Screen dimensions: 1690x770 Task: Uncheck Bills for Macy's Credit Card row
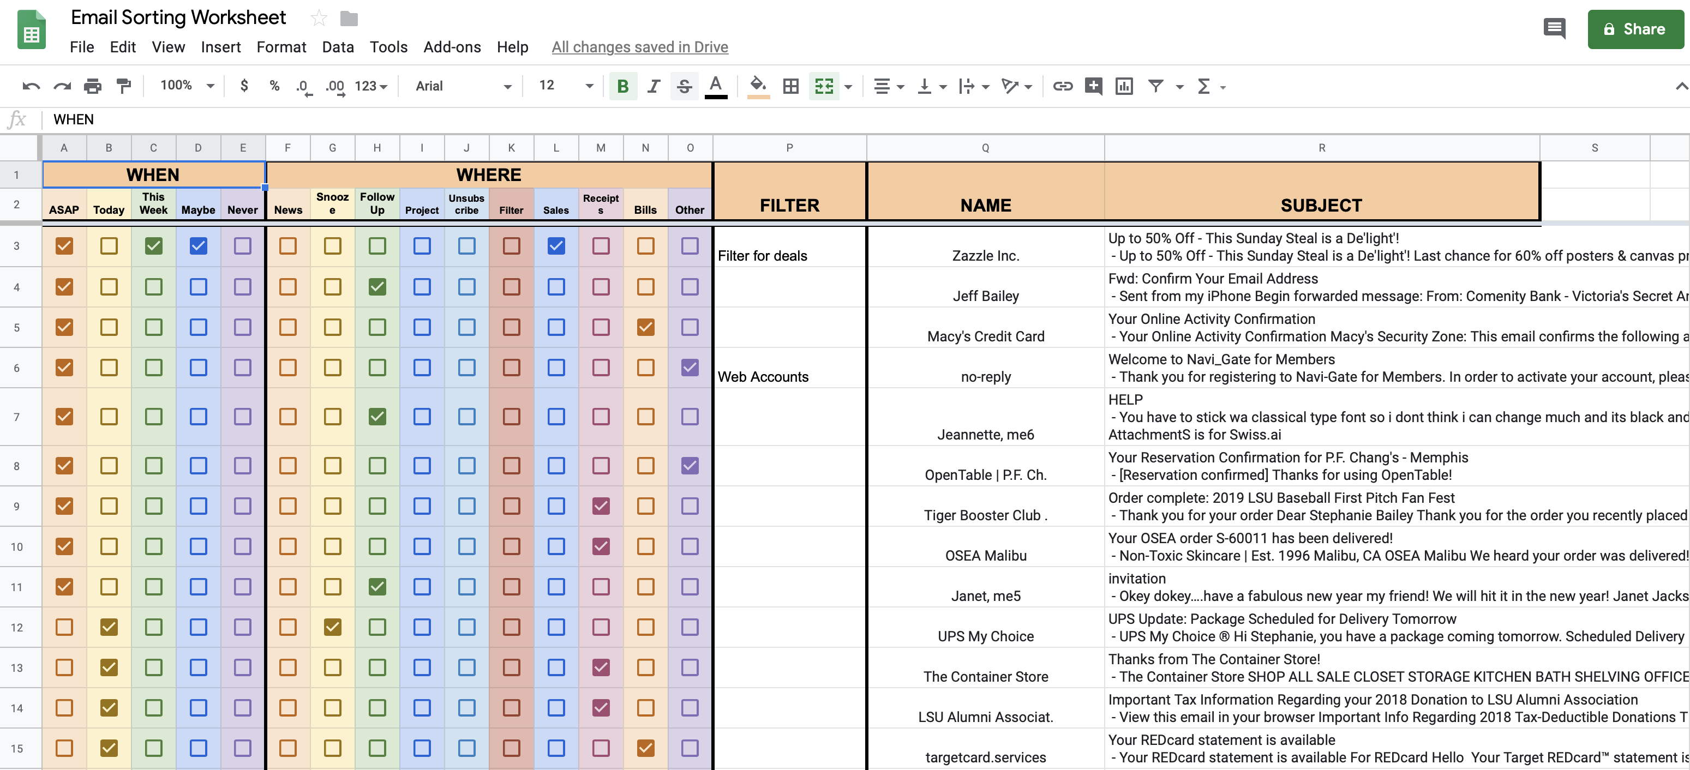(645, 327)
